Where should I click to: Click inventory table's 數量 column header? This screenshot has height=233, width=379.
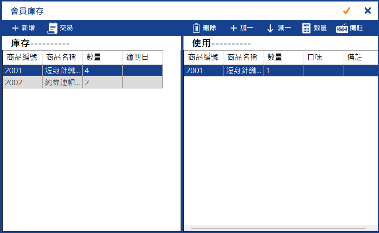102,57
